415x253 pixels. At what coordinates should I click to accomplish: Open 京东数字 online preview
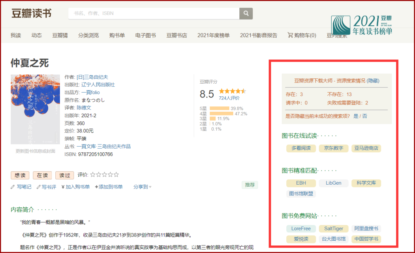(334, 148)
